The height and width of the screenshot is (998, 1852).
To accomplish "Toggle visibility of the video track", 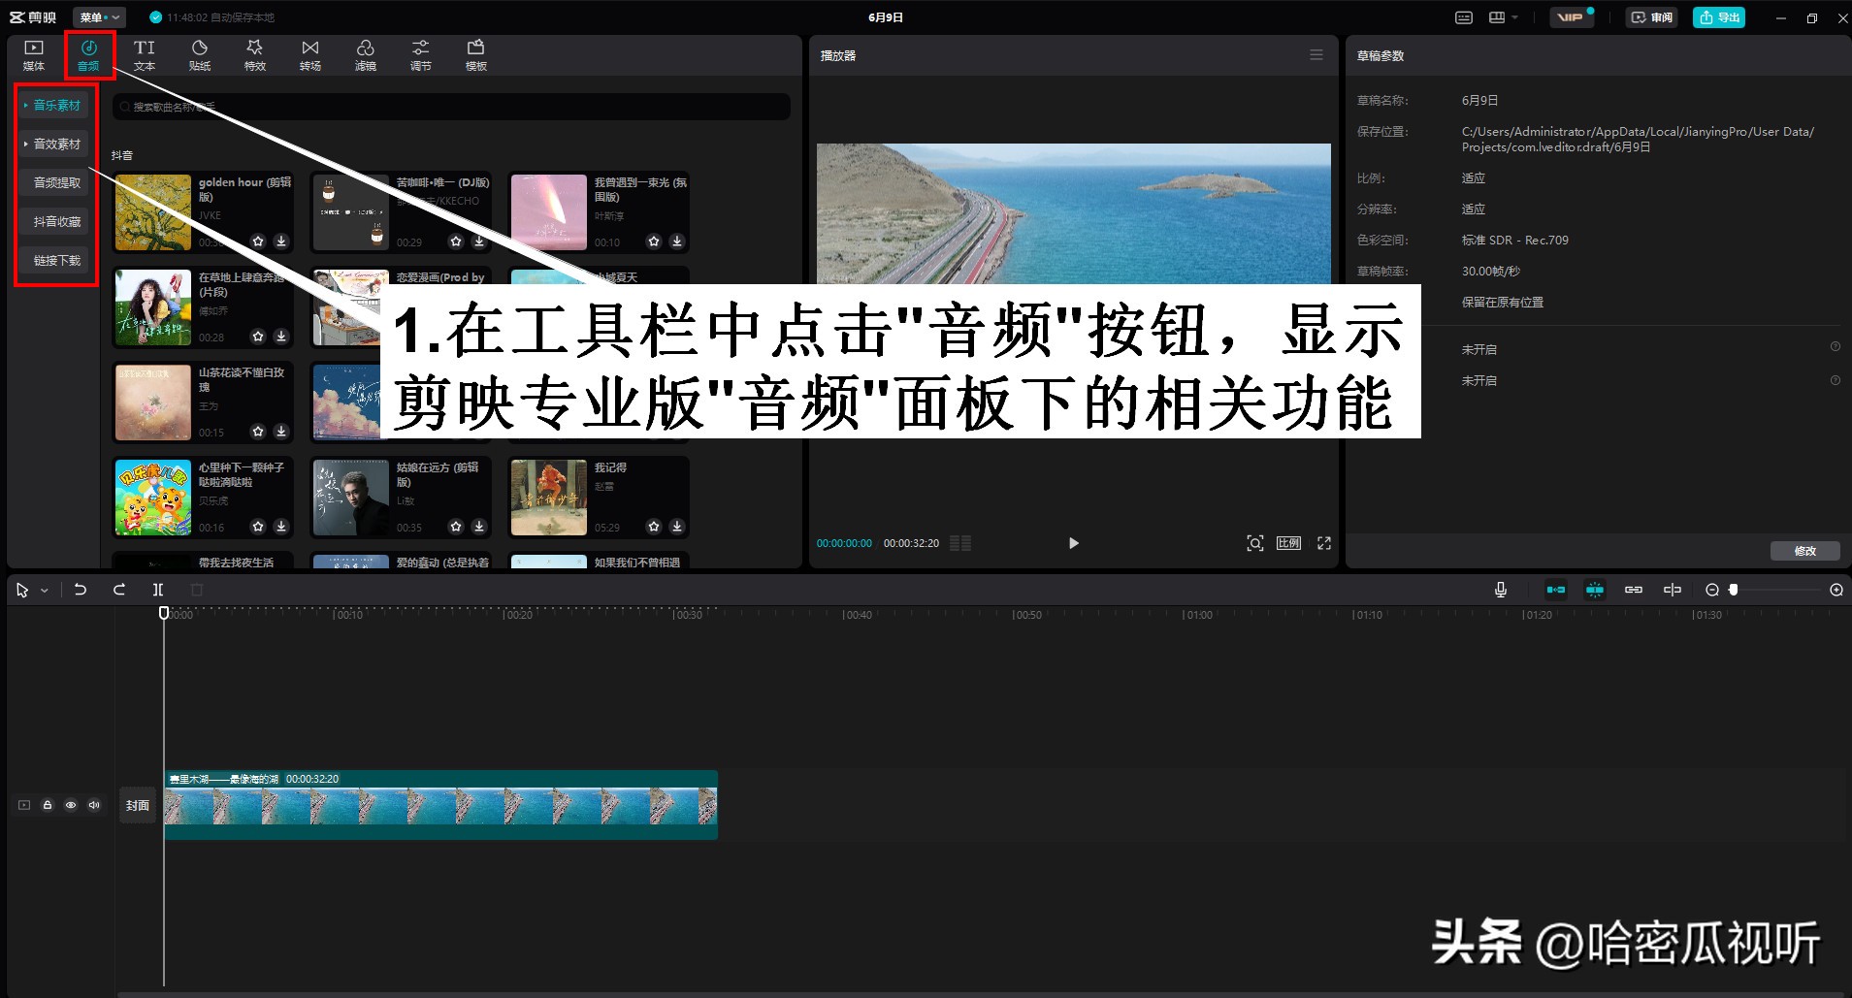I will 71,805.
